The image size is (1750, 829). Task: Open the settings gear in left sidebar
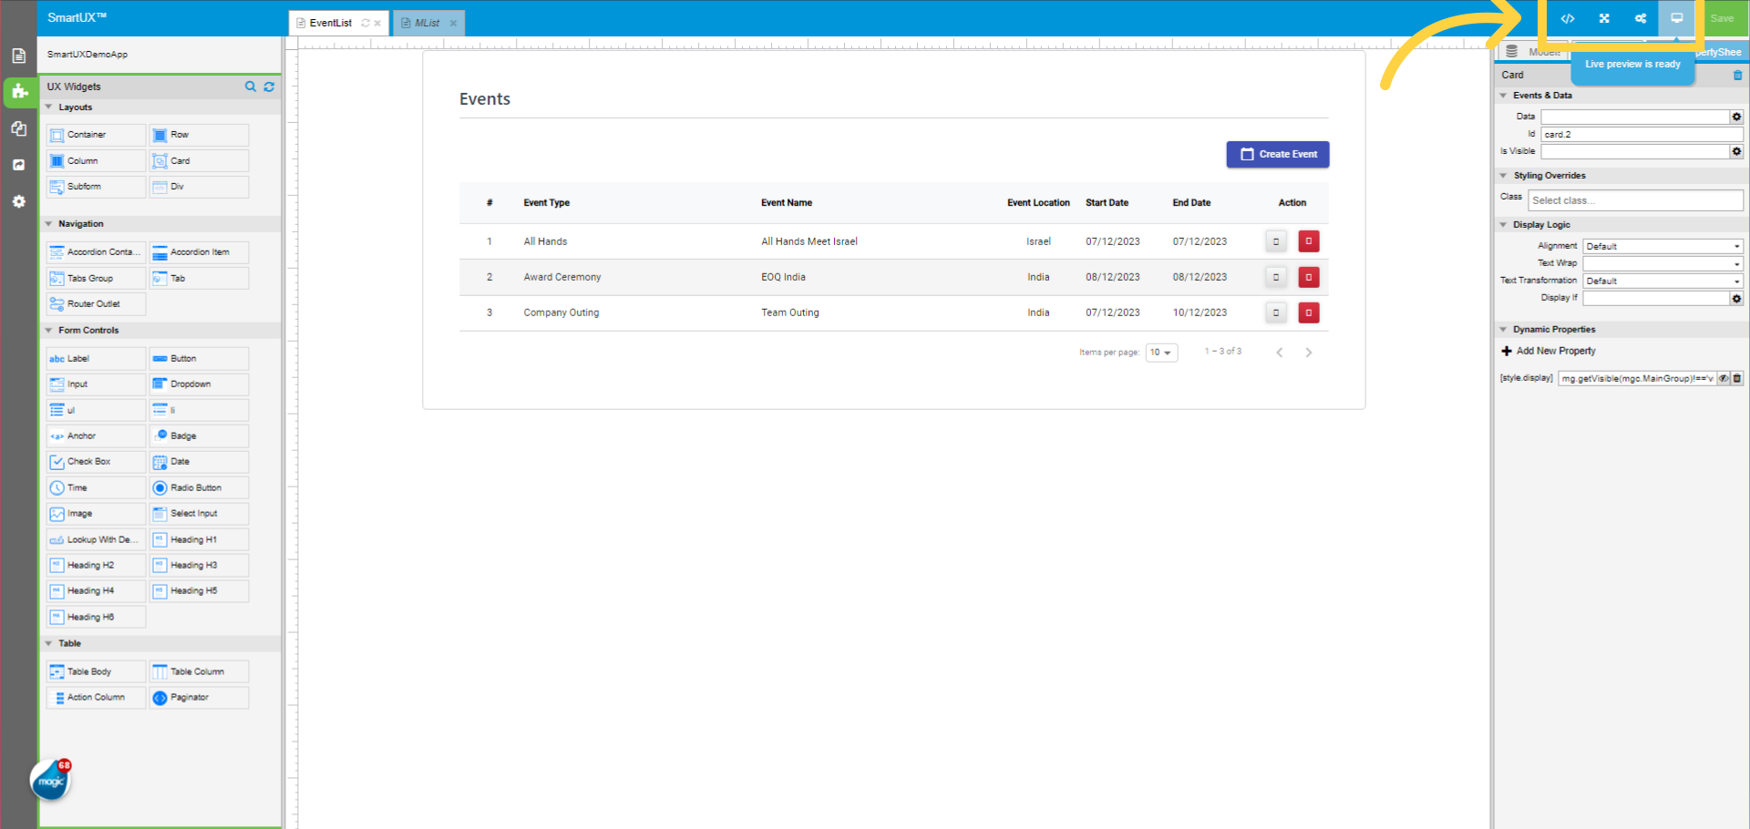[18, 201]
